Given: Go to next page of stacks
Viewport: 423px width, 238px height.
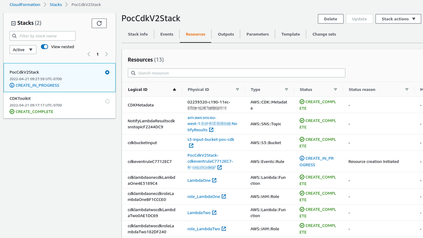Looking at the screenshot, I should click(106, 54).
